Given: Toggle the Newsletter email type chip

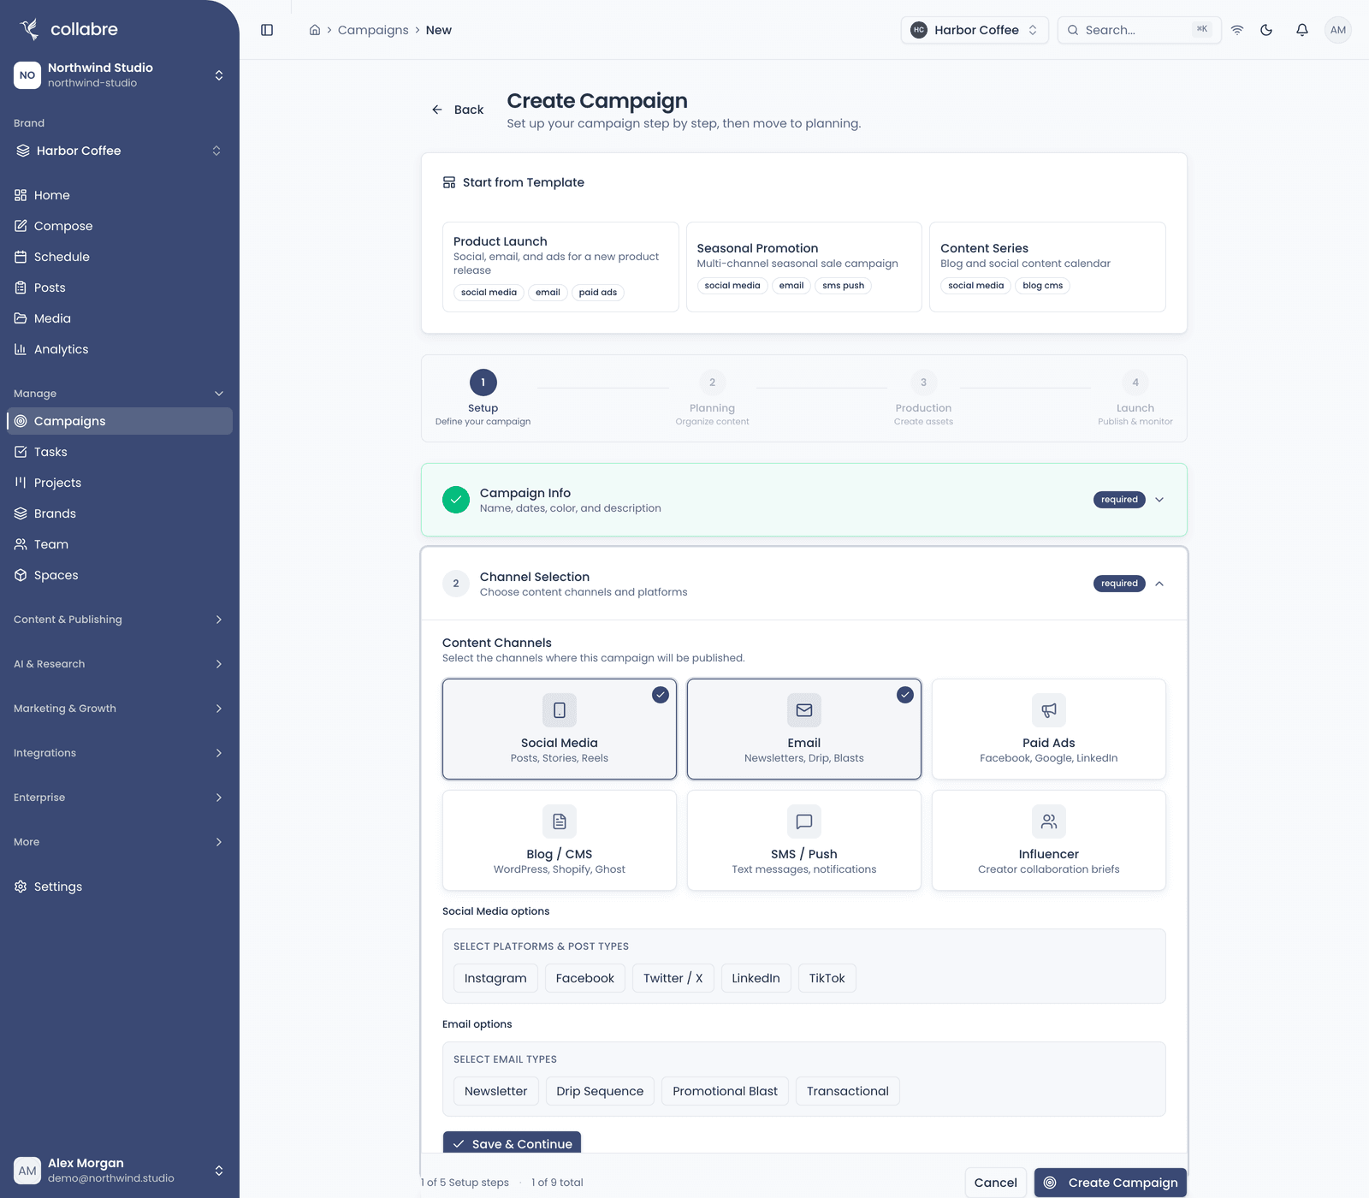Looking at the screenshot, I should point(496,1091).
